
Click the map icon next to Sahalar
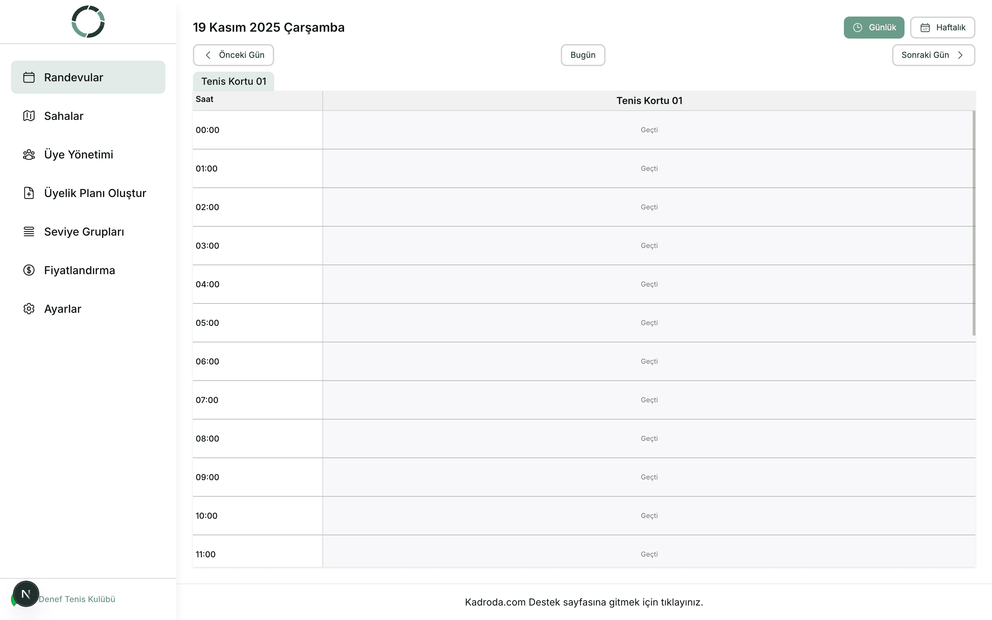pos(29,116)
